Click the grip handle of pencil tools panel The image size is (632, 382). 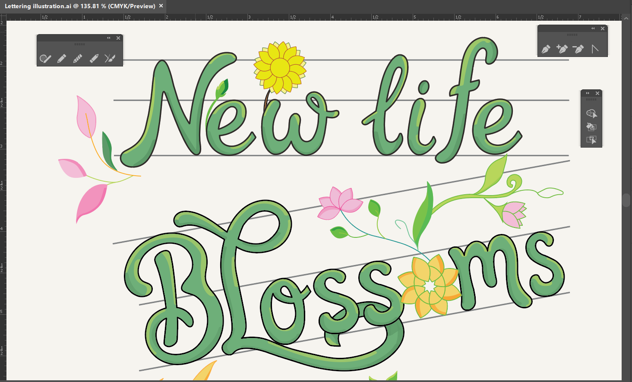(80, 44)
